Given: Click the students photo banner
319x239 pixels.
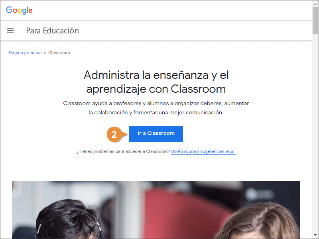Looking at the screenshot, I should (156, 210).
